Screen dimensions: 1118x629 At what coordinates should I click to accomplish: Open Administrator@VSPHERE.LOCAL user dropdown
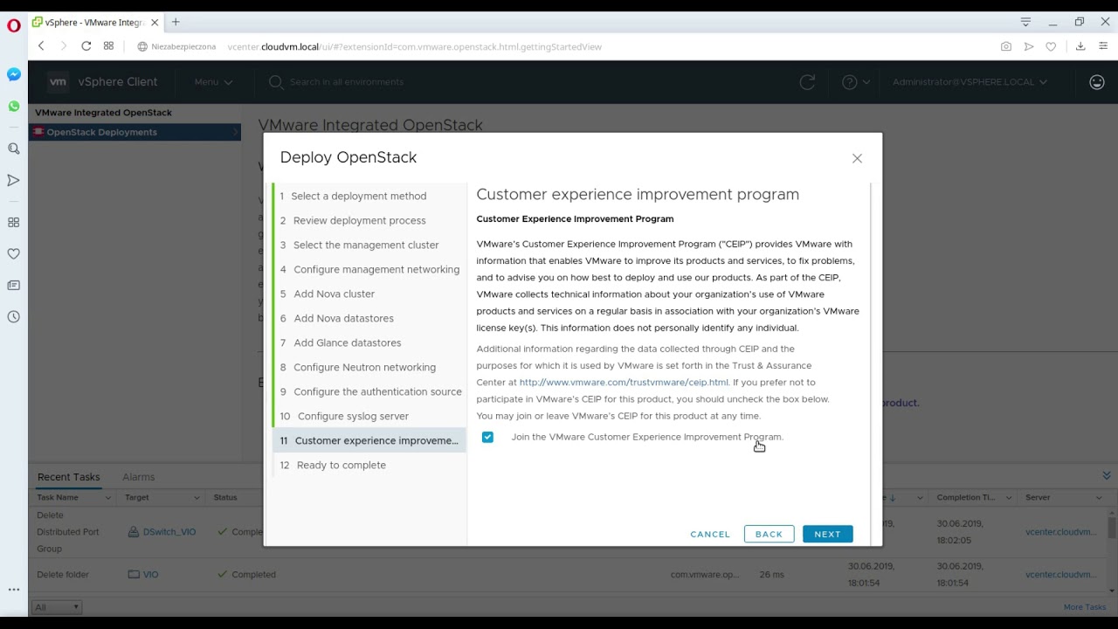pos(970,82)
